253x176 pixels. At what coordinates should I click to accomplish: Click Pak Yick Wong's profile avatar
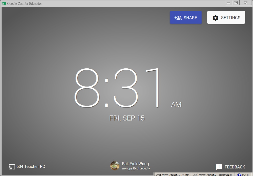pyautogui.click(x=115, y=166)
